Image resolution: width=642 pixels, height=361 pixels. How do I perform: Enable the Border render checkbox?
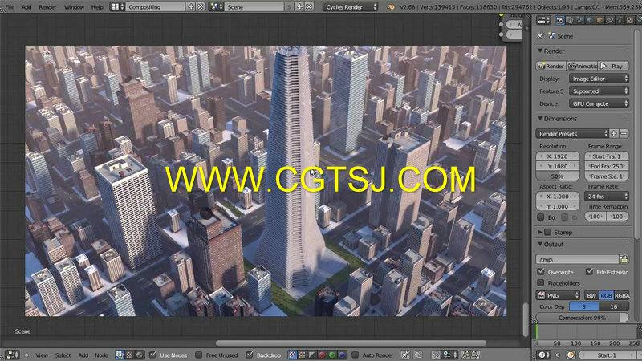pyautogui.click(x=541, y=217)
